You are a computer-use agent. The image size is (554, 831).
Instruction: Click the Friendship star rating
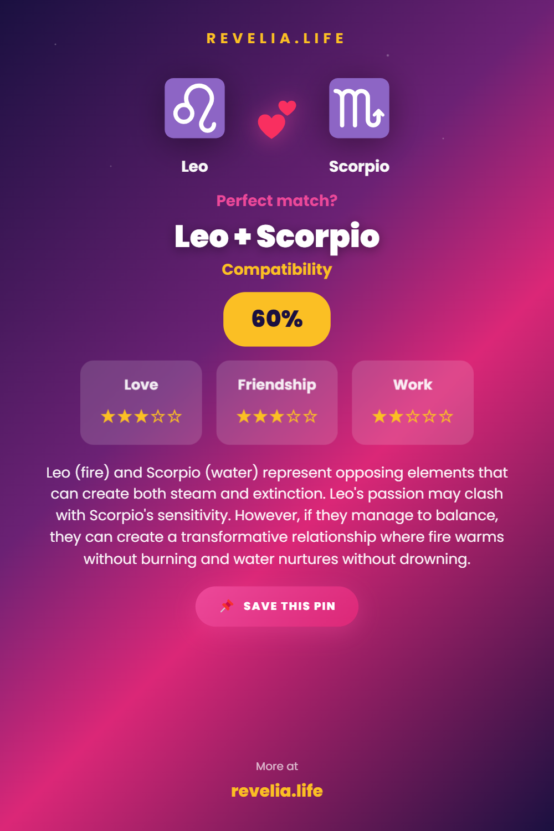click(x=277, y=417)
